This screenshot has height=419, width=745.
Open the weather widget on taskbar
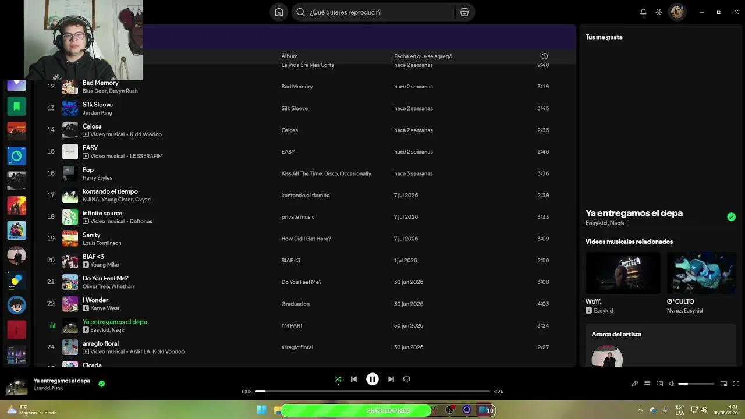click(x=31, y=410)
